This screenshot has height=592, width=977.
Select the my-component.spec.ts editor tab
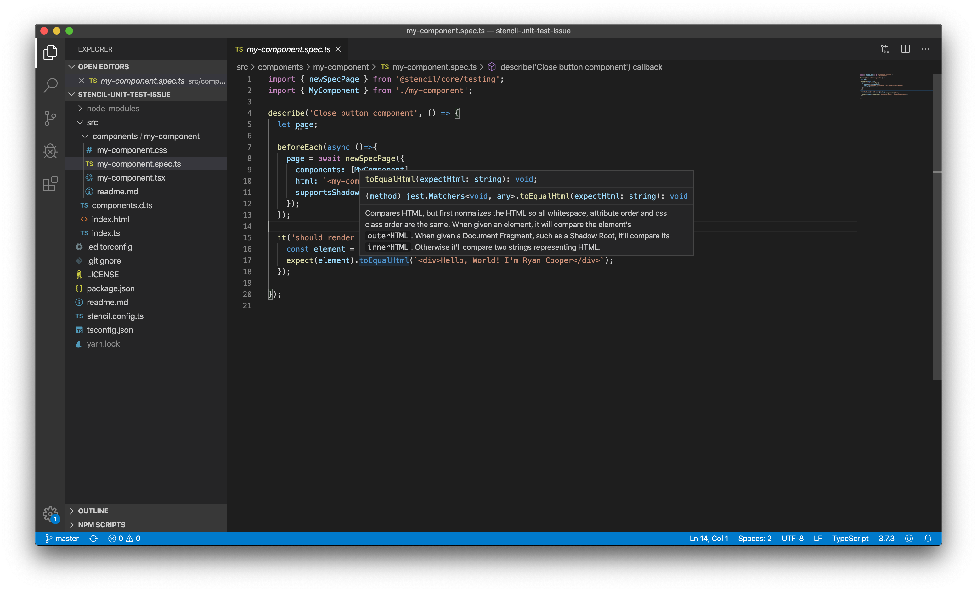point(288,49)
